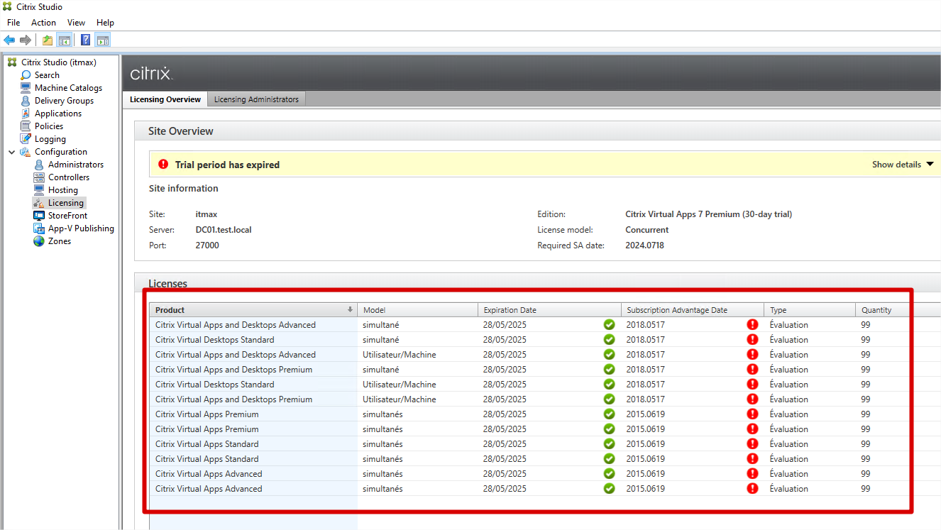Select the Zones globe icon
The image size is (941, 530).
[x=40, y=241]
